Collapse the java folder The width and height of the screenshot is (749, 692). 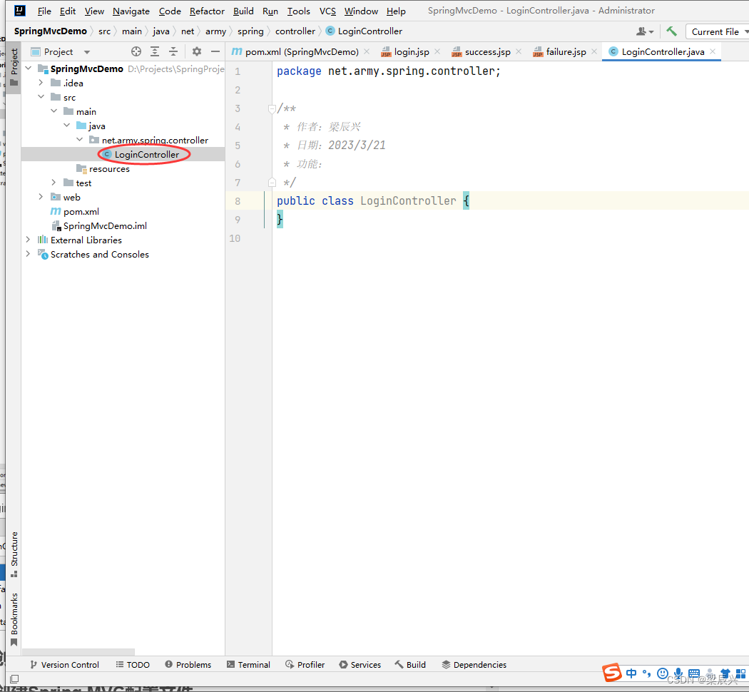coord(67,126)
